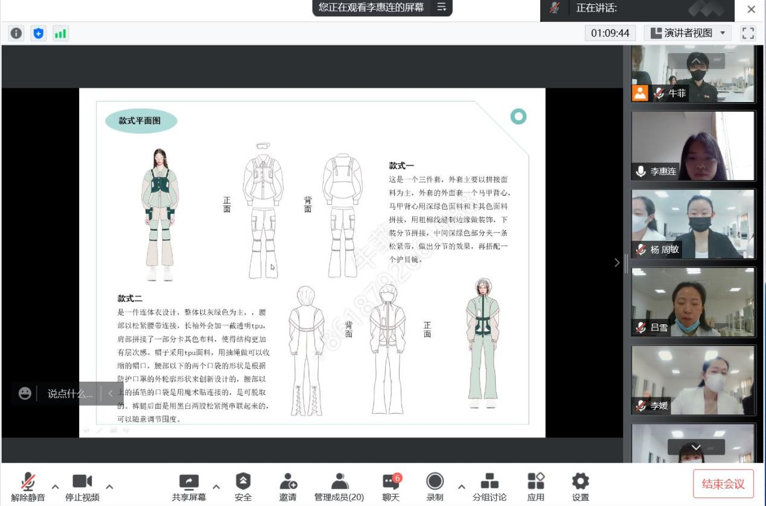Open the 安全 security icon
Image resolution: width=766 pixels, height=506 pixels.
click(x=243, y=487)
